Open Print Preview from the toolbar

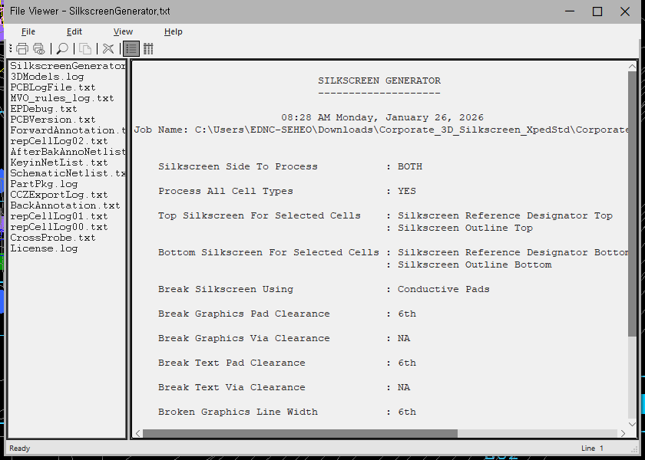point(38,48)
